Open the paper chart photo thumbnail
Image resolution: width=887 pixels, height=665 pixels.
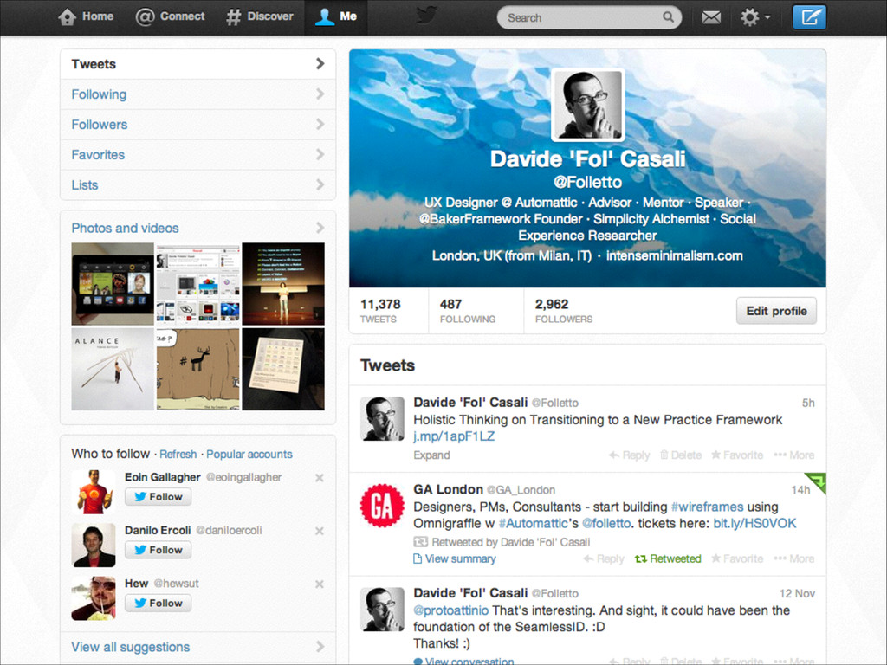pos(283,369)
